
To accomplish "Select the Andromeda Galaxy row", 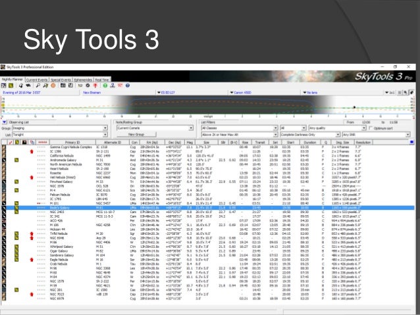I will pyautogui.click(x=207, y=160).
